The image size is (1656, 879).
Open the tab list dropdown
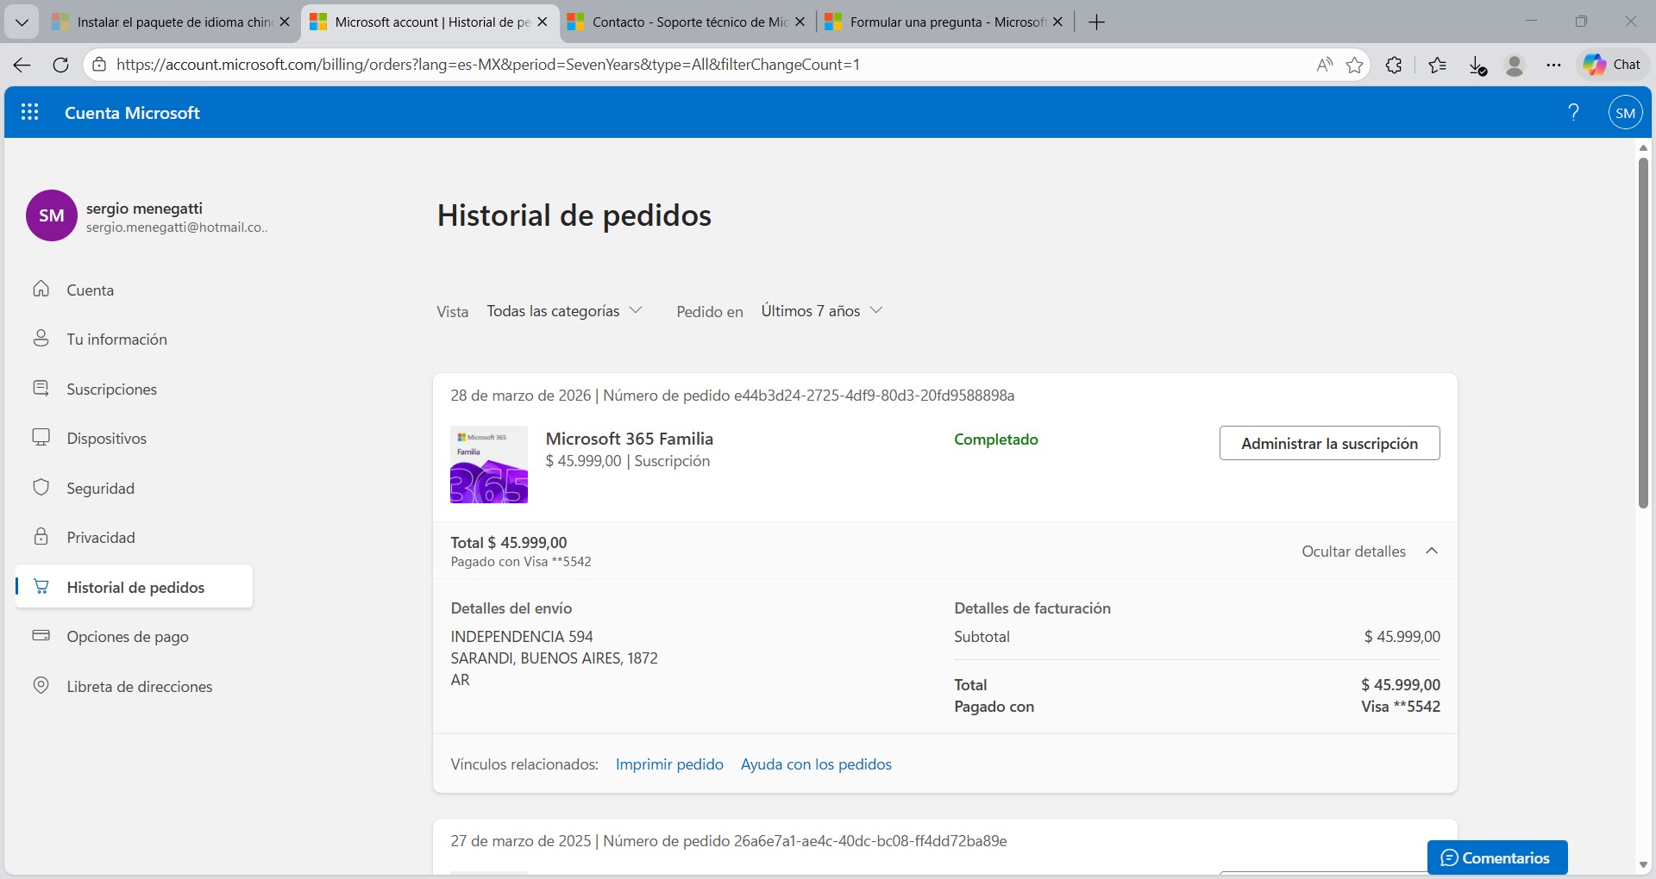22,22
